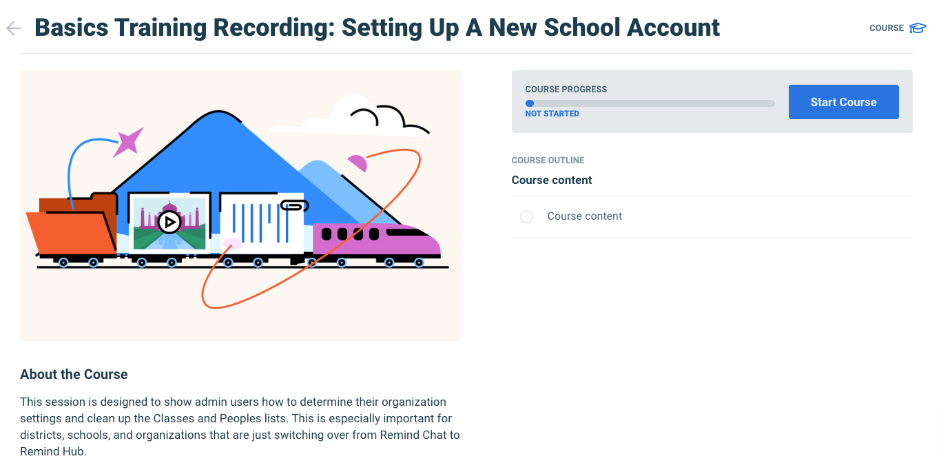Click the blue dot on the progress bar
The width and height of the screenshot is (941, 474).
pos(530,103)
